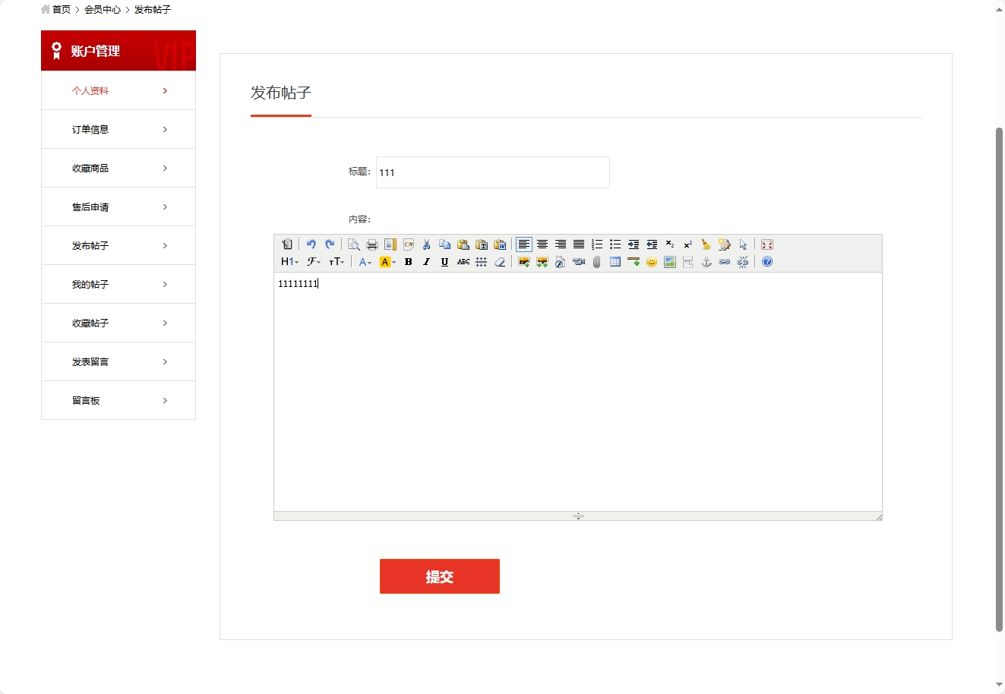Open the font size dropdown
The height and width of the screenshot is (694, 1005).
[x=336, y=262]
